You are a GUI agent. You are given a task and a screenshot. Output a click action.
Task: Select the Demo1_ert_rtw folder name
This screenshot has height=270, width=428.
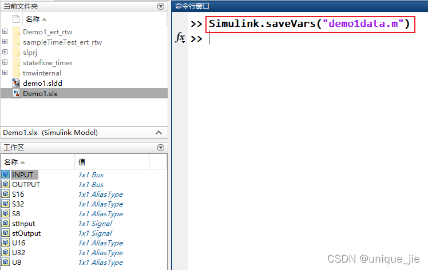click(47, 32)
